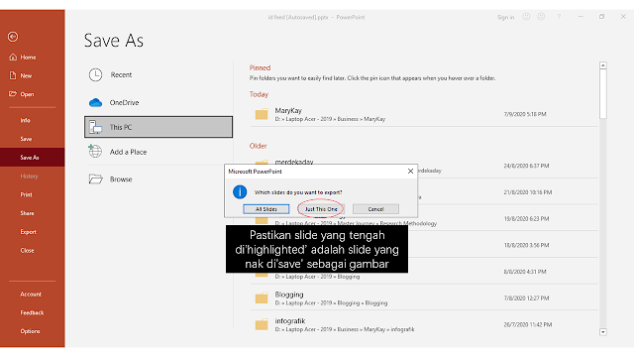Click the All Slides button
The width and height of the screenshot is (634, 357).
266,209
